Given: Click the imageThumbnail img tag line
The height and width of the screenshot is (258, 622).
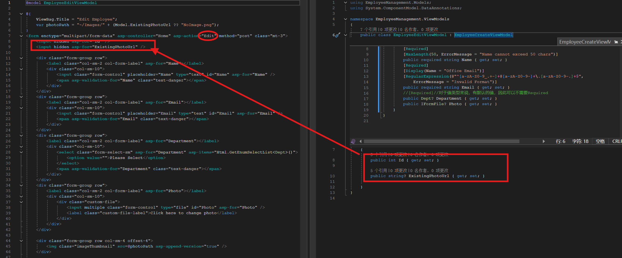Looking at the screenshot, I should coord(136,246).
